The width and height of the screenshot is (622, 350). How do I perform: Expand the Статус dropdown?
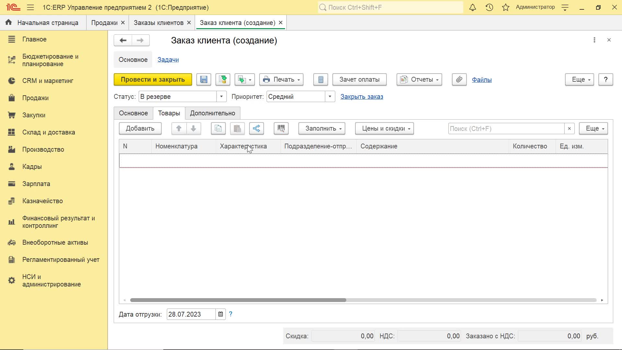click(221, 97)
